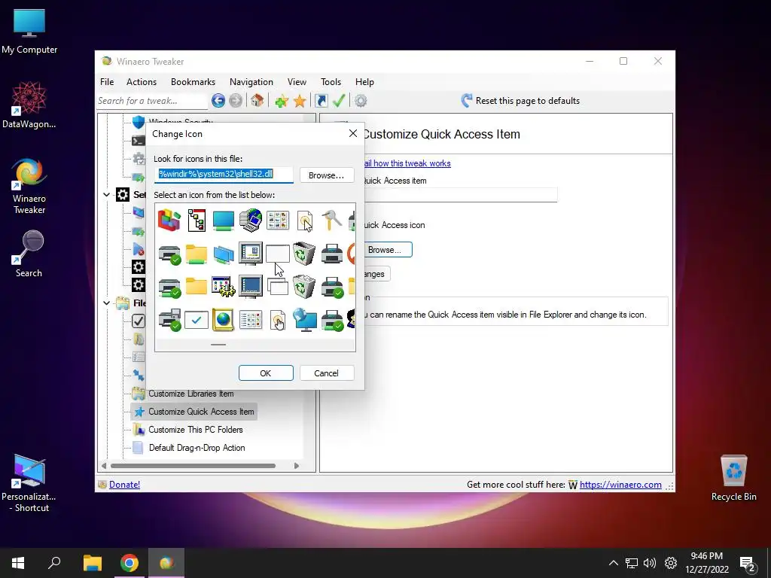Open File Explorer from the taskbar
Screen dimensions: 771x578
(93, 563)
